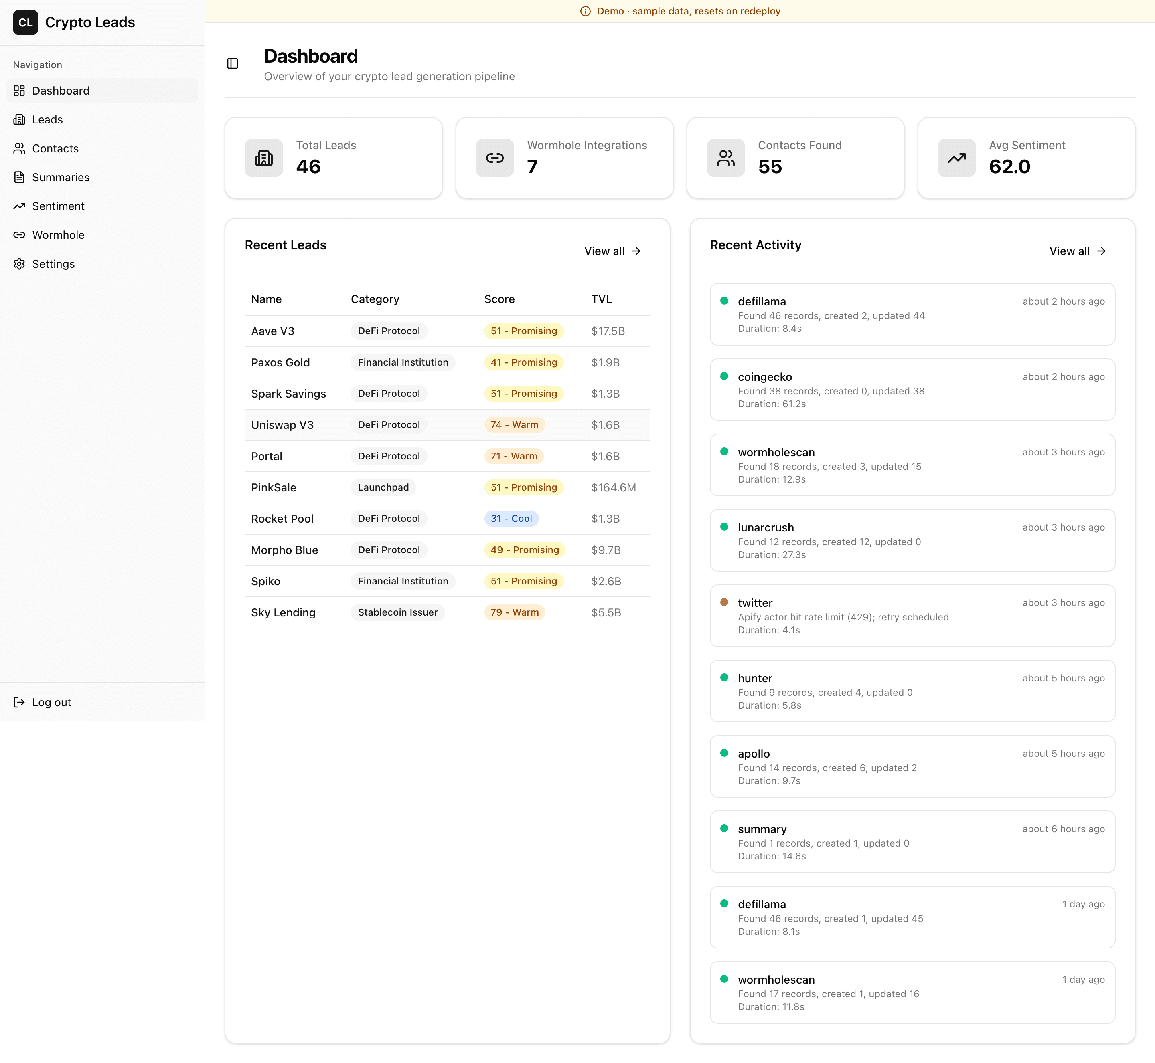Screen dimensions: 1155x1063
Task: Click the Wormhole Integrations link icon
Action: (x=494, y=158)
